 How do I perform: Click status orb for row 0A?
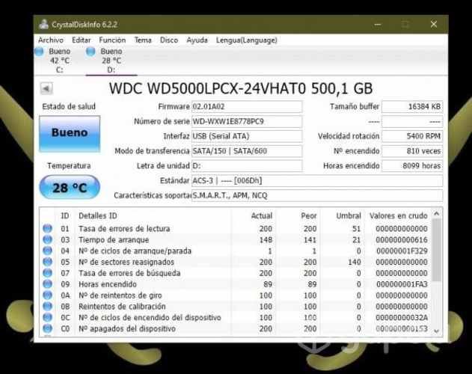[47, 295]
